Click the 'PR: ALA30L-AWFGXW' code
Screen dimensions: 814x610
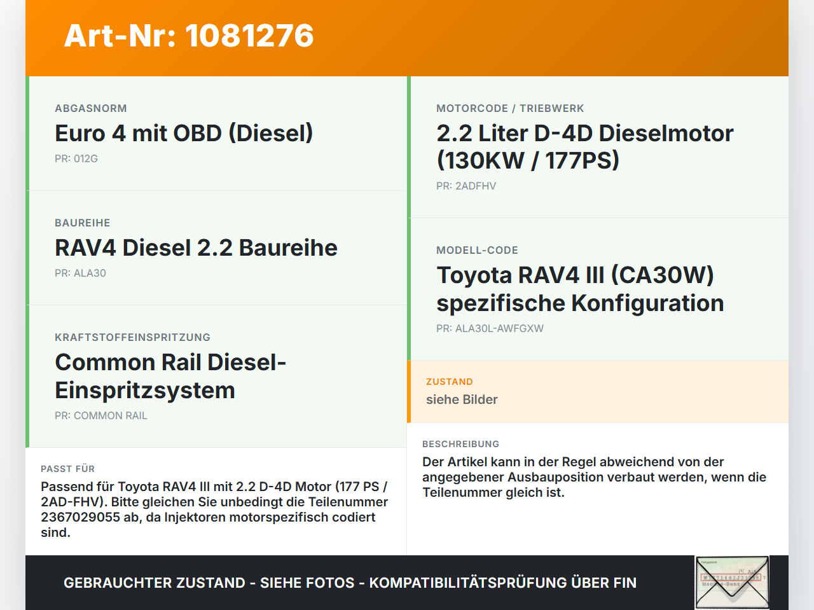(490, 328)
